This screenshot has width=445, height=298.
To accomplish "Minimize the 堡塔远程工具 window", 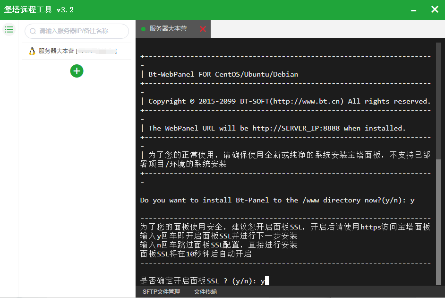I will click(x=413, y=10).
